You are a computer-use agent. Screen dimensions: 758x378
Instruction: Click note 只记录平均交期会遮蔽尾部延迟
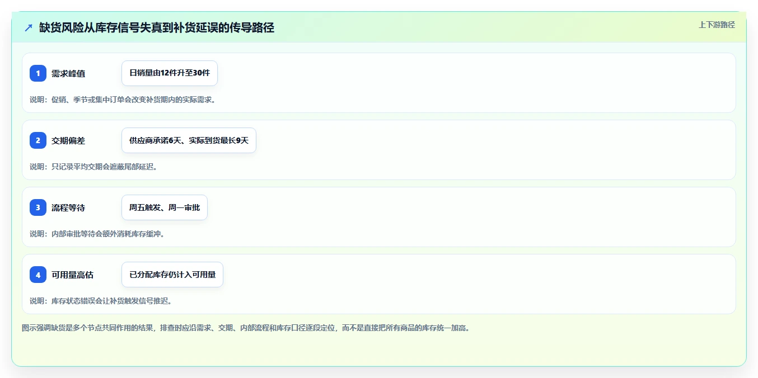(x=93, y=167)
